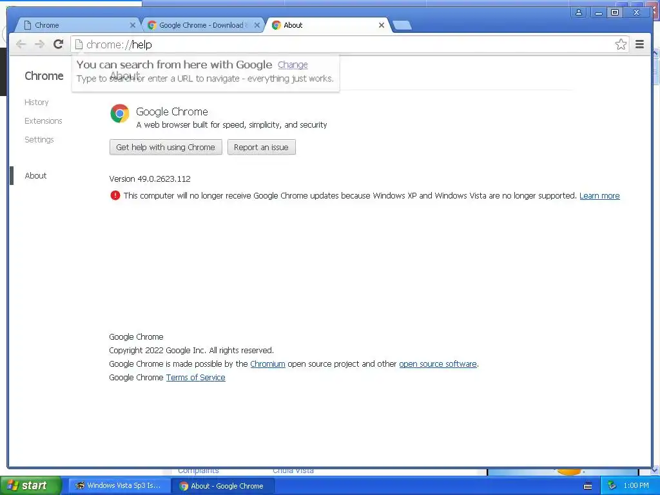The image size is (660, 495).
Task: Click the Copyright 2022 Google Inc. text
Action: point(191,350)
